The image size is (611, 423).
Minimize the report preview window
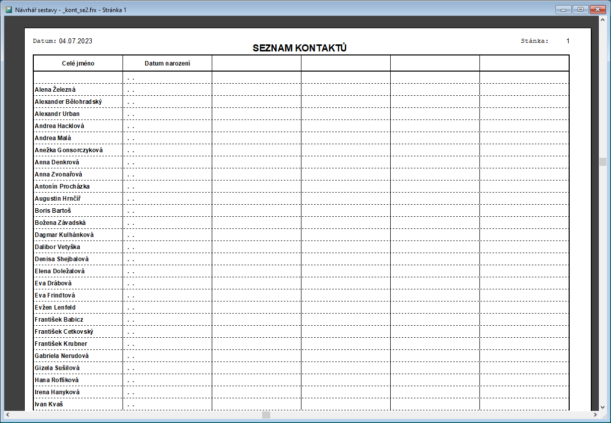click(x=563, y=9)
